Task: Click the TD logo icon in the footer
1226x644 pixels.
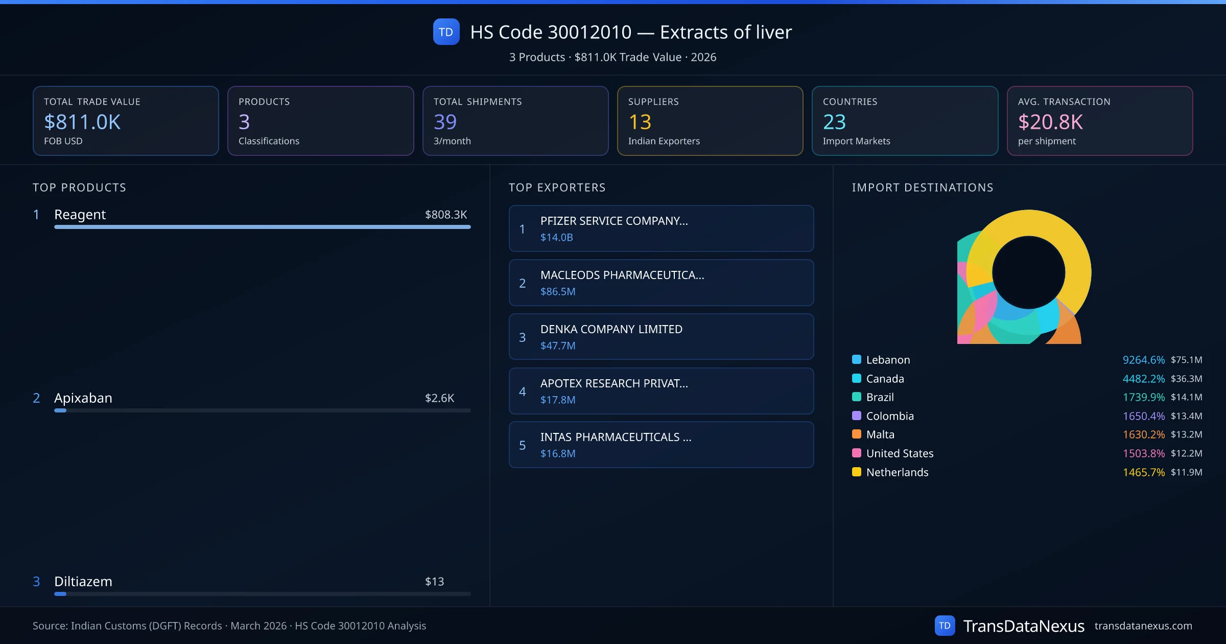Action: pyautogui.click(x=945, y=626)
